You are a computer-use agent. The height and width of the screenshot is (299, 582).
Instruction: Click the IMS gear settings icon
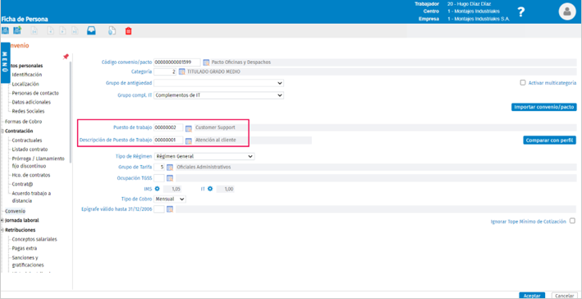coord(157,189)
